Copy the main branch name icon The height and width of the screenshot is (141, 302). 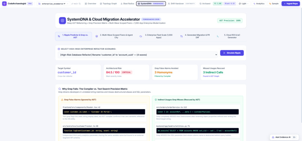80,4
